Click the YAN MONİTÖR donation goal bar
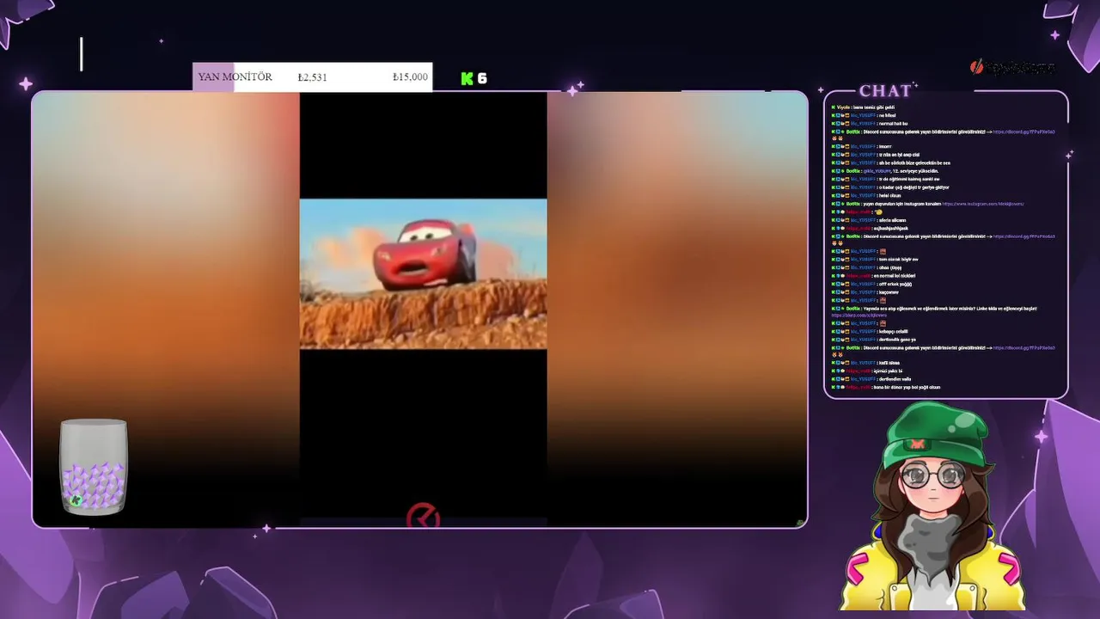1100x619 pixels. point(313,77)
